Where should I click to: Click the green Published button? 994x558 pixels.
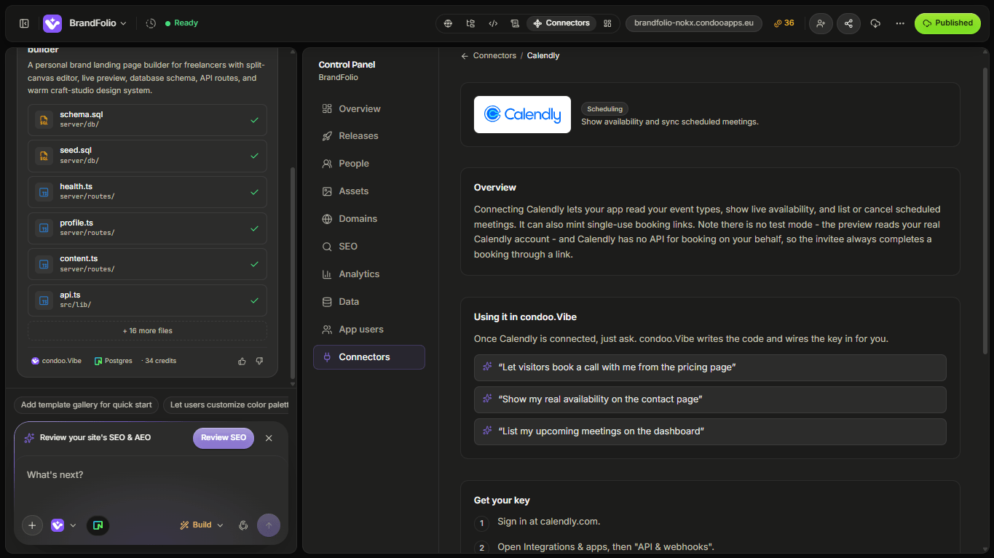[947, 23]
